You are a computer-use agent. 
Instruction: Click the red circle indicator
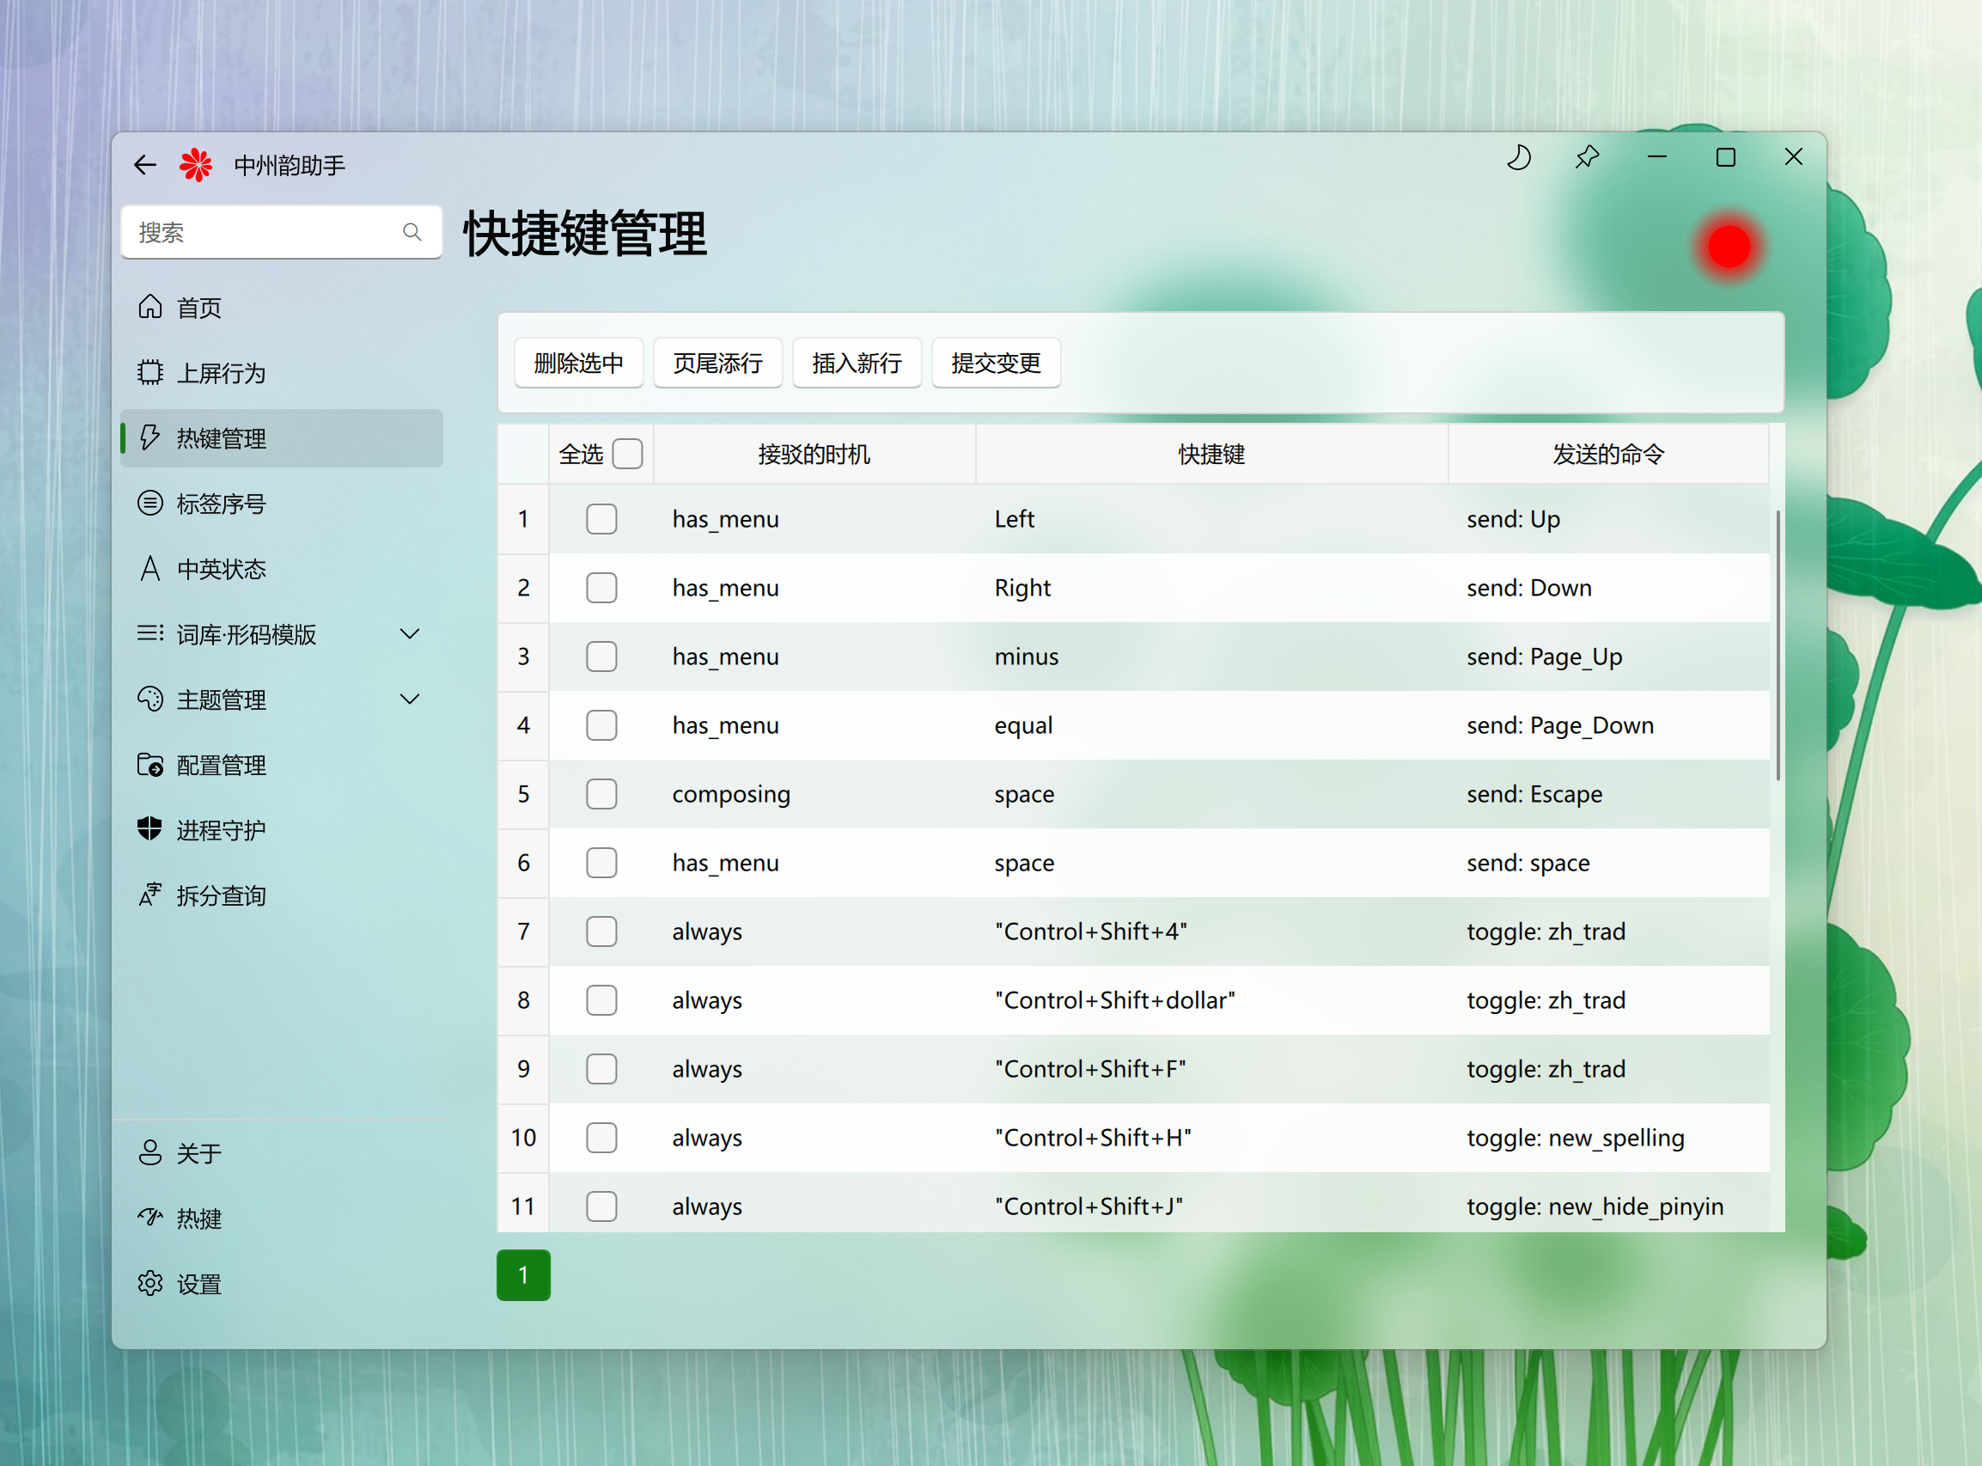coord(1729,247)
